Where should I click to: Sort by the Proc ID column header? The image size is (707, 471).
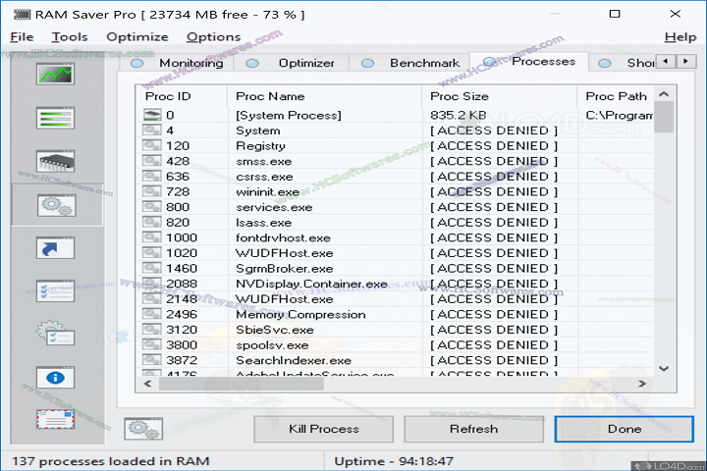[x=182, y=96]
